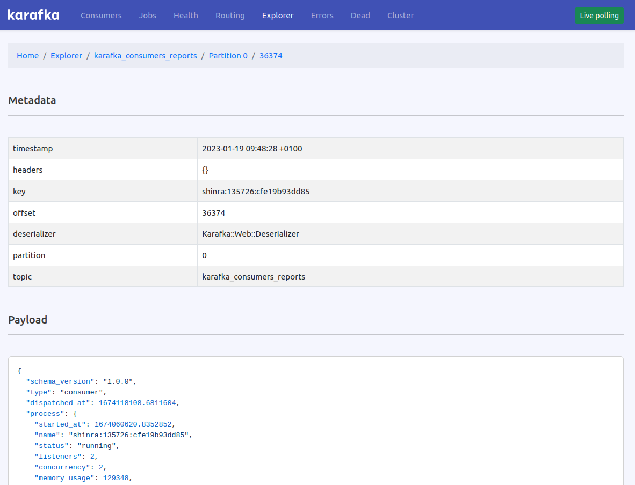Viewport: 635px width, 485px height.
Task: Click the "schema_version" payload line
Action: [x=82, y=381]
